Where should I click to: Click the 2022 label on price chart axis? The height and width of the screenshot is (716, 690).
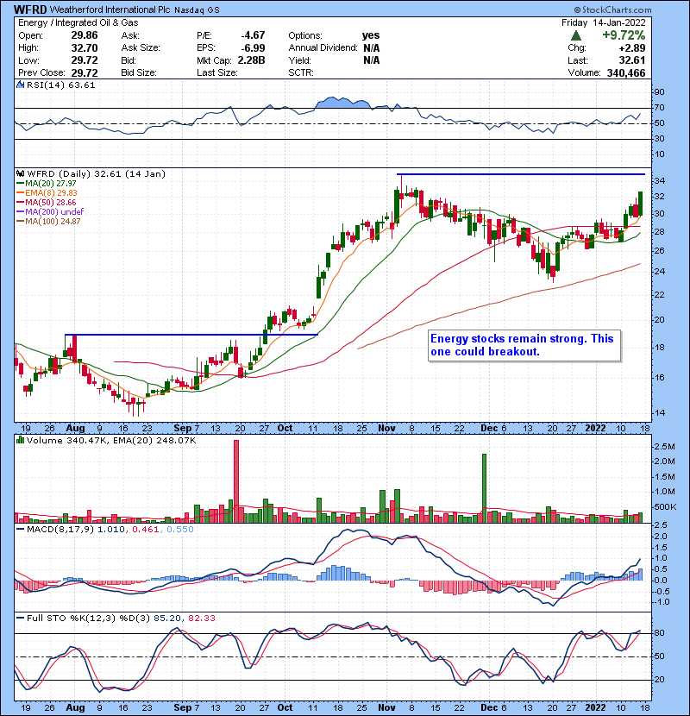[595, 429]
